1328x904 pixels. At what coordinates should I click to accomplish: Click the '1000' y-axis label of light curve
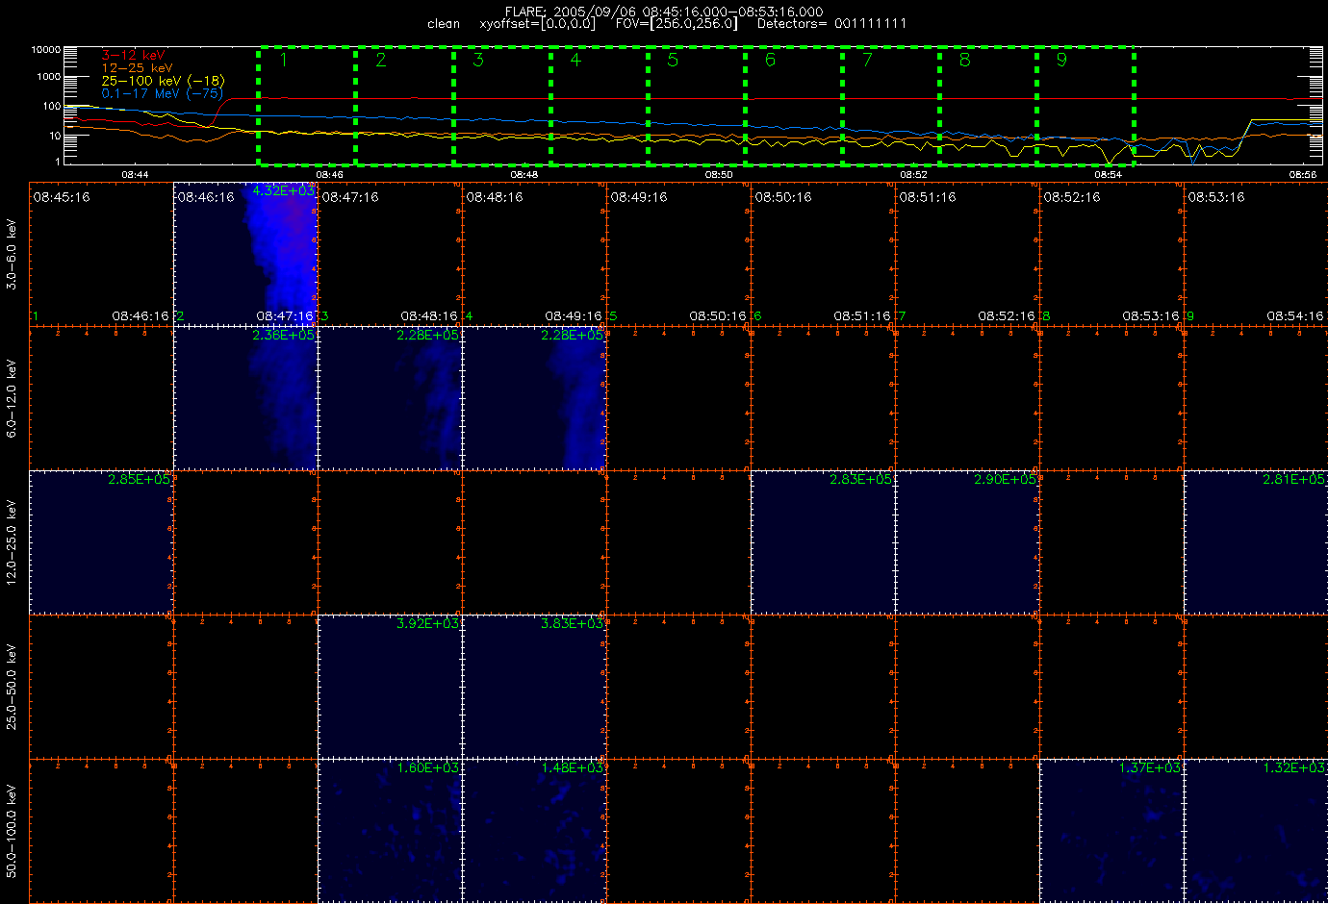point(49,76)
